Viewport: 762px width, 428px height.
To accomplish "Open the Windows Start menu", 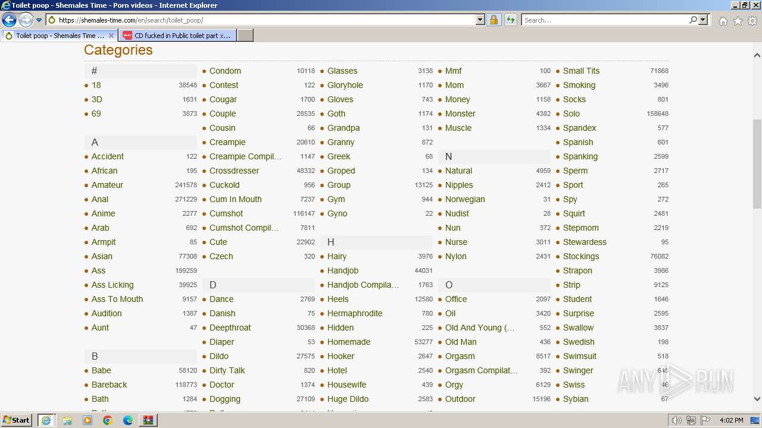I will (17, 420).
